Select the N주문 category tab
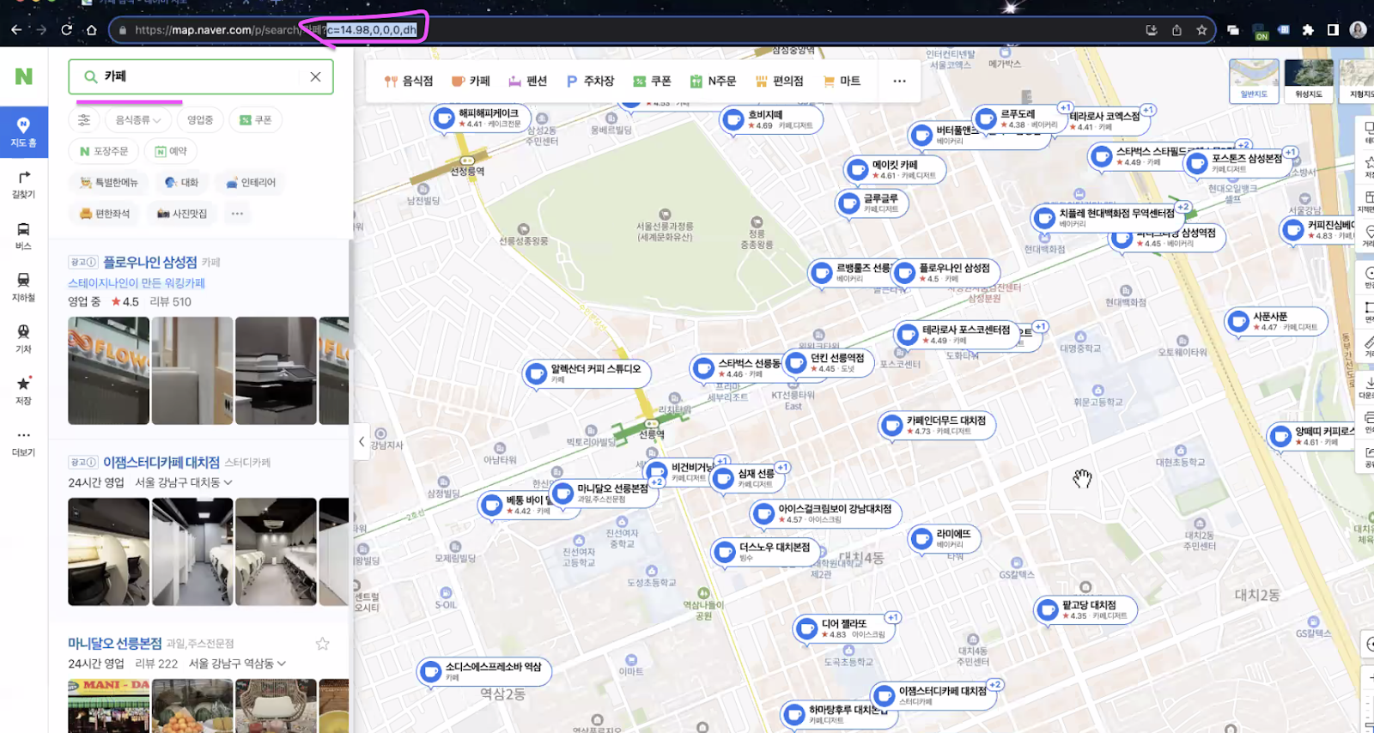The width and height of the screenshot is (1374, 733). click(x=713, y=81)
